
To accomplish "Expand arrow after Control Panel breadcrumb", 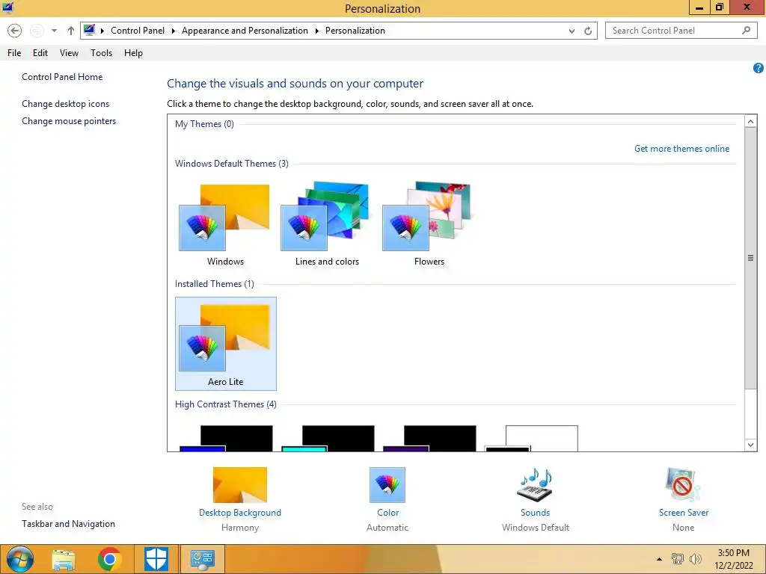I will point(173,31).
